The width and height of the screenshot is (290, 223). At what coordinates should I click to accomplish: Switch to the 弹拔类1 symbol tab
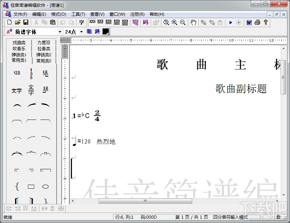point(19,55)
